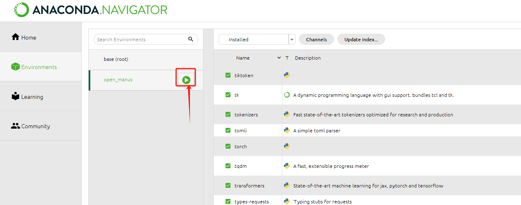Click the torch package name
The height and width of the screenshot is (205, 521).
tap(240, 147)
